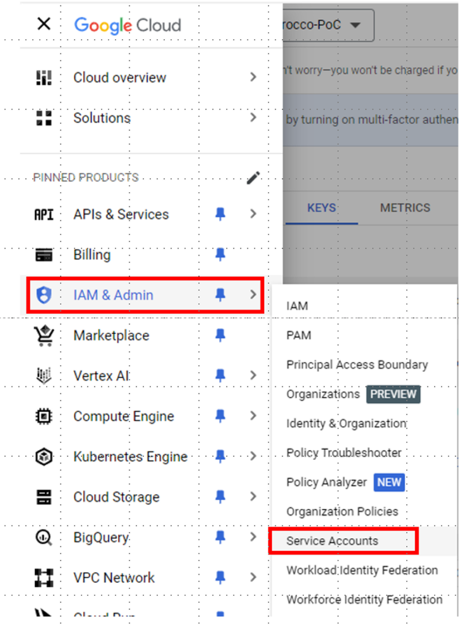The width and height of the screenshot is (459, 625).
Task: Close the navigation menu with the X icon
Action: tap(44, 24)
